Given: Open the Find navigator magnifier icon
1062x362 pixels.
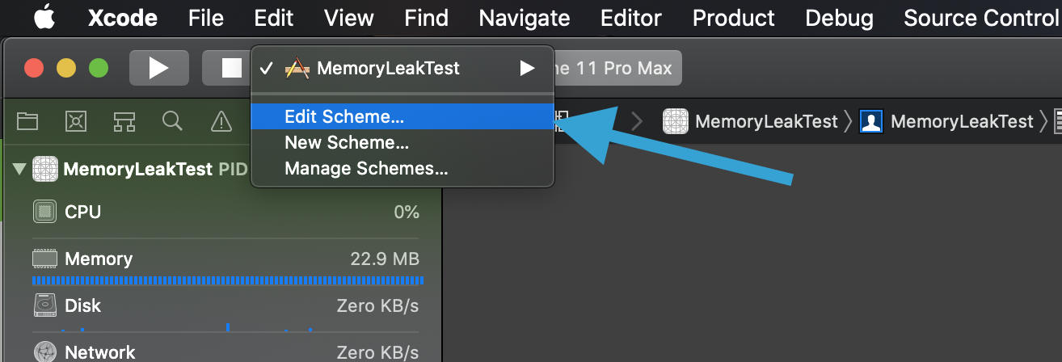Looking at the screenshot, I should tap(171, 121).
